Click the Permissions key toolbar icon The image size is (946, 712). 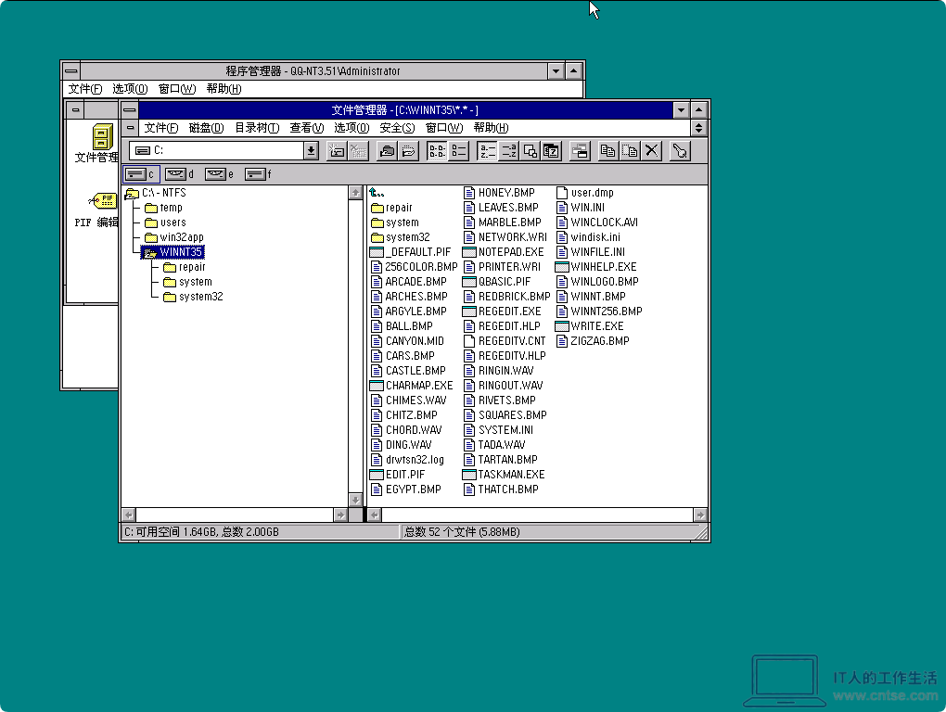(x=680, y=151)
